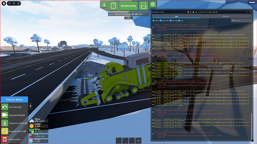The height and width of the screenshot is (144, 257).
Task: Click the Platina value 295/10100
Action: coord(39,121)
